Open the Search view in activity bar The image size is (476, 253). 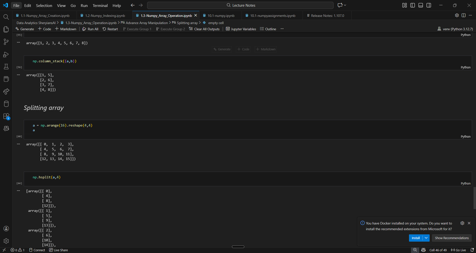coord(6,17)
